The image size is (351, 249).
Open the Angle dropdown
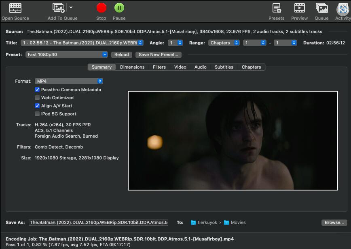click(x=175, y=43)
